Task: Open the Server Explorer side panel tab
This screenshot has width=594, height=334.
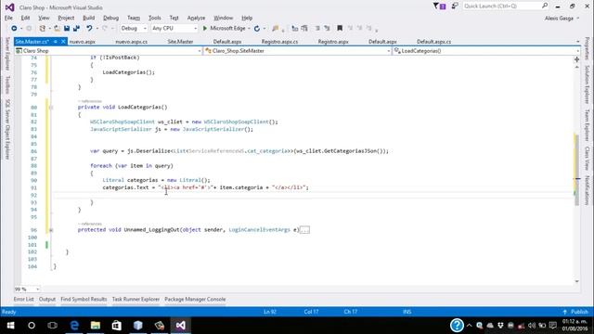Action: pyautogui.click(x=6, y=54)
